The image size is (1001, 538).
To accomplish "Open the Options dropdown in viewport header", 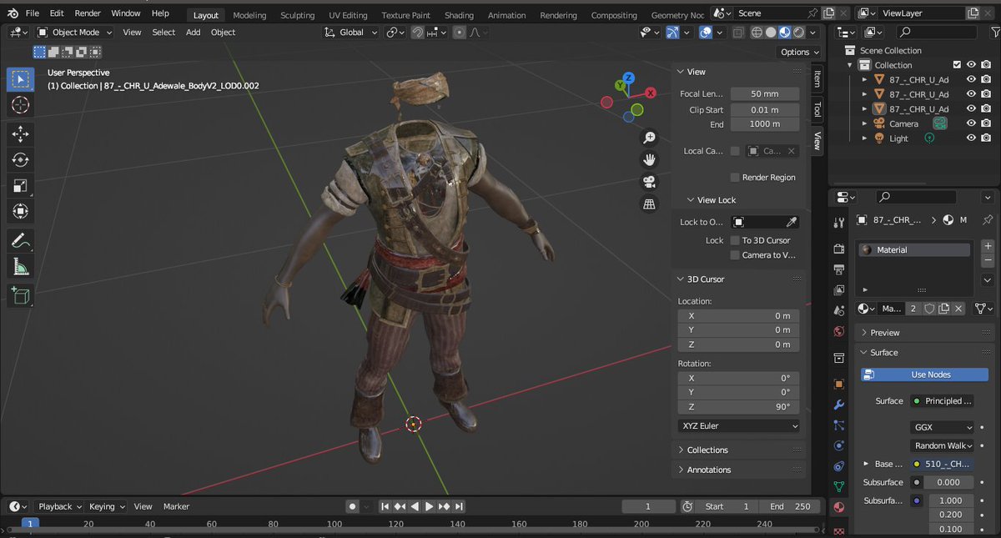I will [799, 52].
